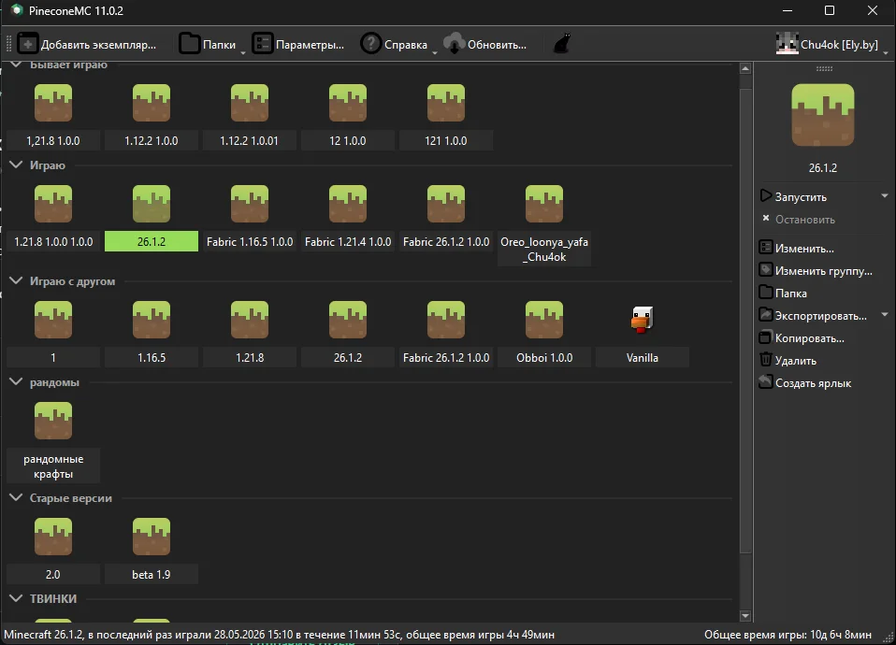Click Изменить... to edit the instance
This screenshot has height=645, width=896.
point(797,249)
